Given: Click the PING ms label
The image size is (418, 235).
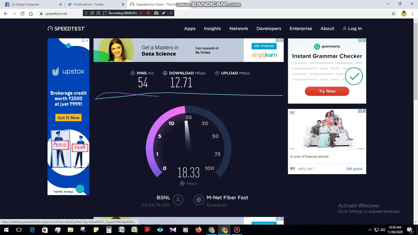Looking at the screenshot, I should 142,73.
